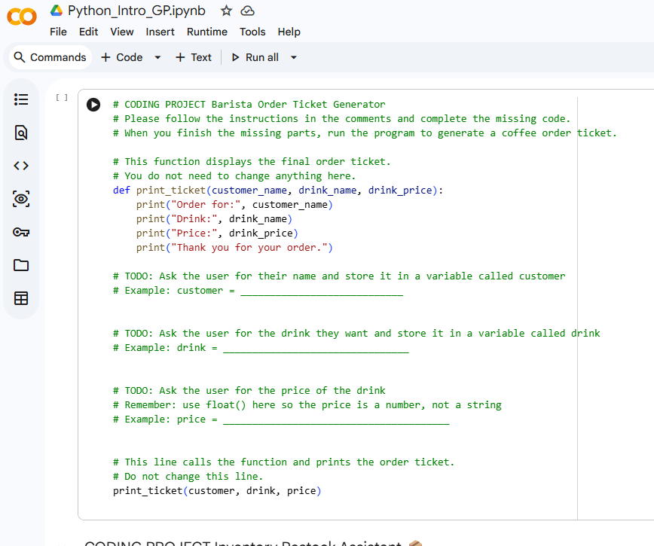Image resolution: width=654 pixels, height=546 pixels.
Task: Open the Find and replace sidebar panel
Action: 21,133
